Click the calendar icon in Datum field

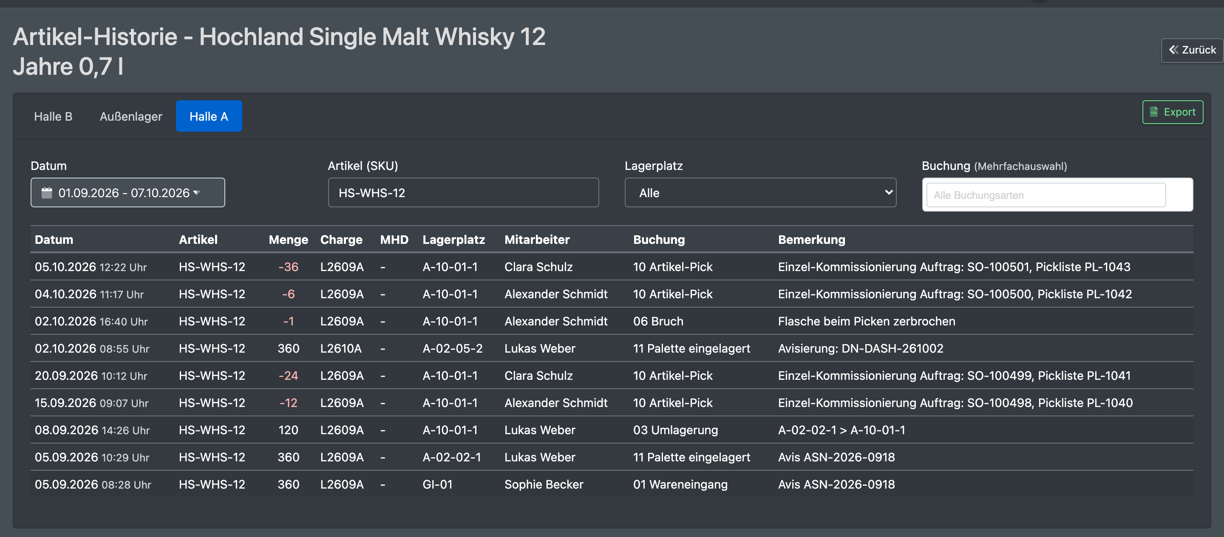coord(47,193)
